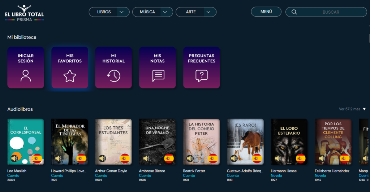Open the Mi Historial tile
The image size is (370, 192).
click(x=113, y=67)
